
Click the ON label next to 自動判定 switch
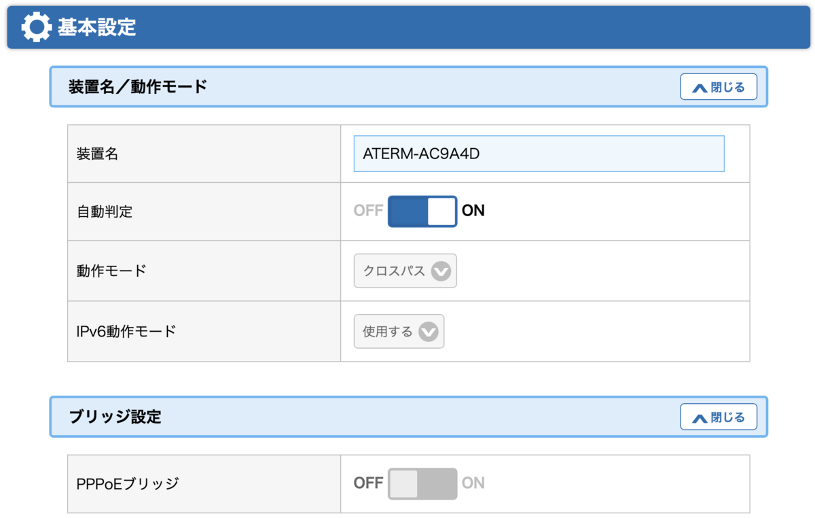pos(473,211)
